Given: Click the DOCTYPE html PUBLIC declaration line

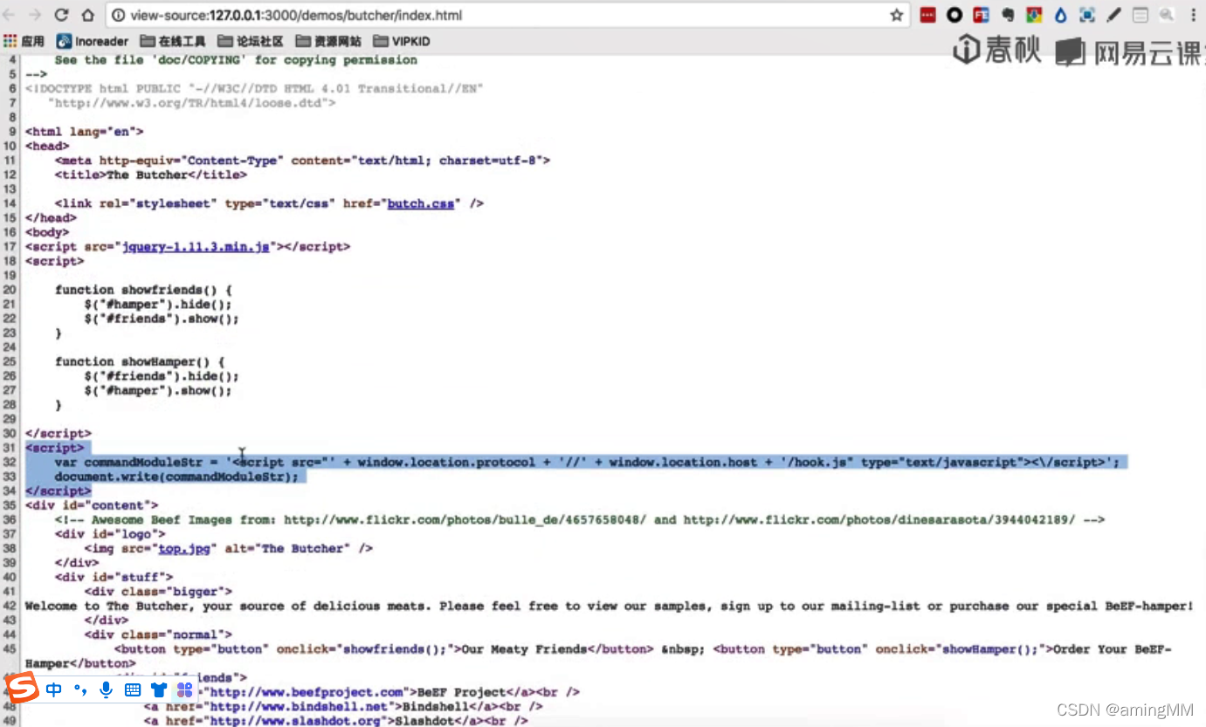Looking at the screenshot, I should [254, 88].
